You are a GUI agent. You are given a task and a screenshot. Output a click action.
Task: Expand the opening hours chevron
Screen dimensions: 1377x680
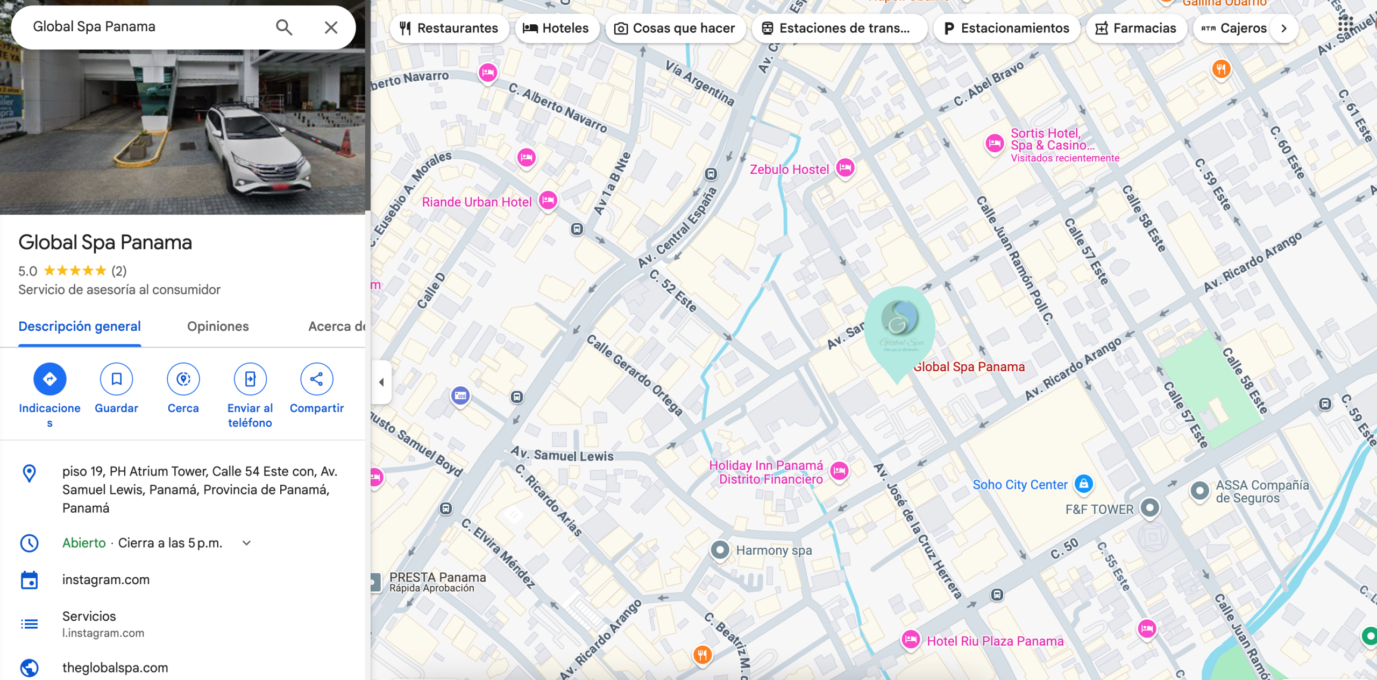pyautogui.click(x=246, y=543)
